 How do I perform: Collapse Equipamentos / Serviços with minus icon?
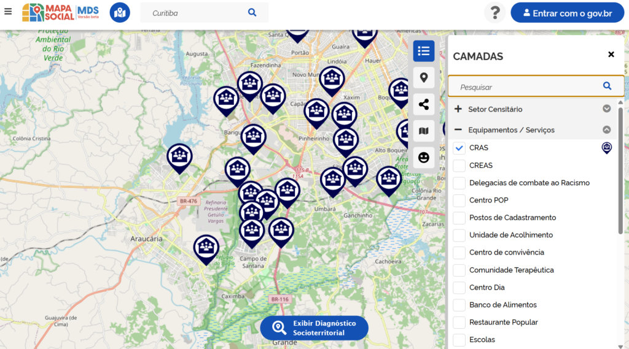[x=458, y=129]
